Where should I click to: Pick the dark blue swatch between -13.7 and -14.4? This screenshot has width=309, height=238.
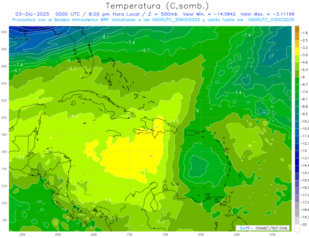pos(297,162)
